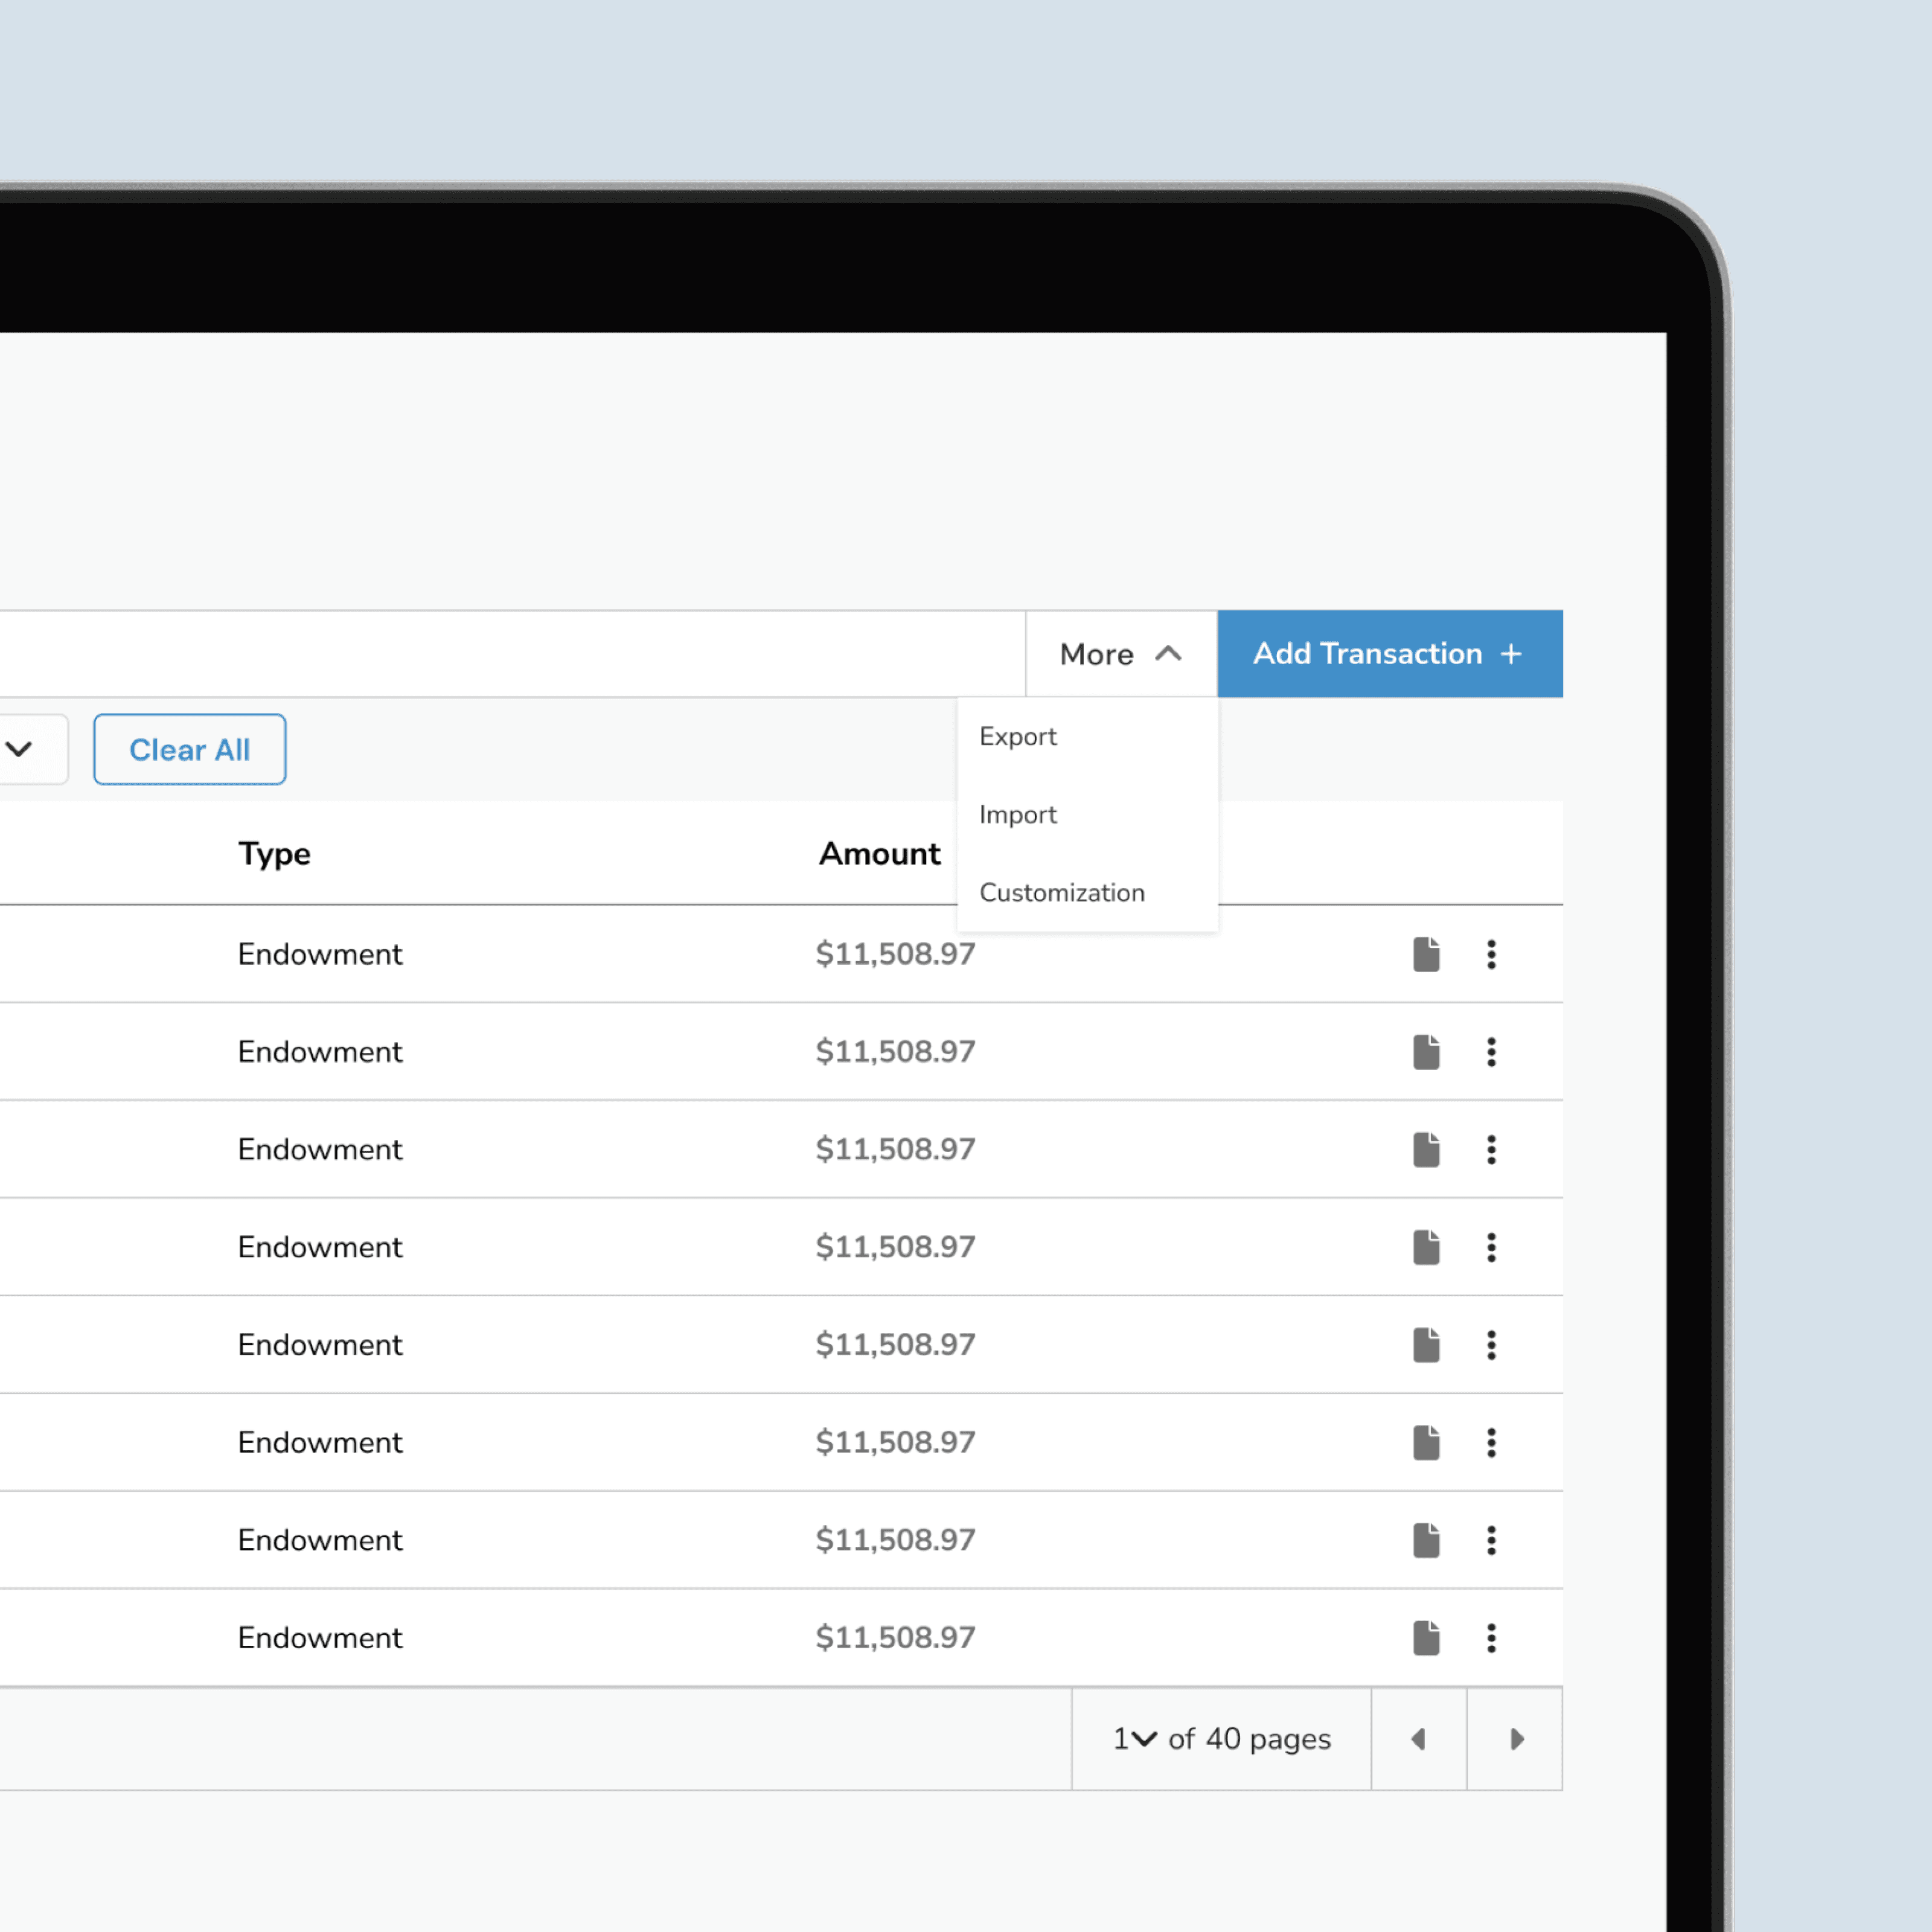This screenshot has height=1932, width=1932.
Task: Click the Amount column header
Action: 879,854
